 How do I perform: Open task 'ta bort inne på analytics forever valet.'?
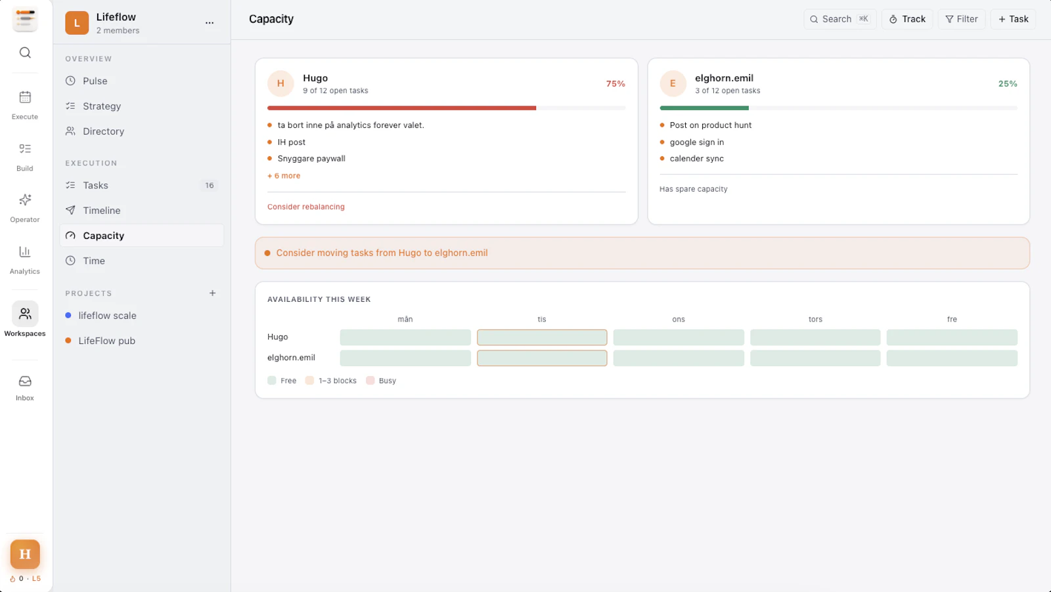tap(351, 125)
